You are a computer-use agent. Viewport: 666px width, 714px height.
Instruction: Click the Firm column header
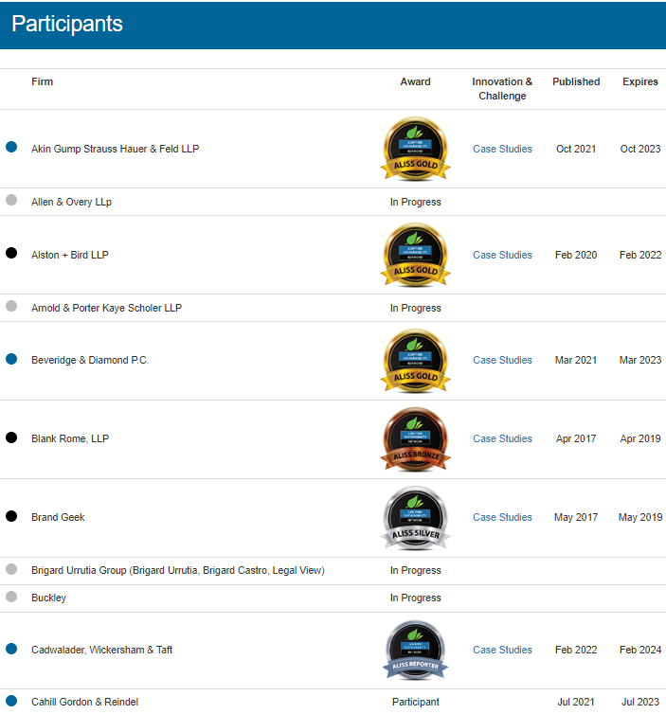pyautogui.click(x=42, y=82)
